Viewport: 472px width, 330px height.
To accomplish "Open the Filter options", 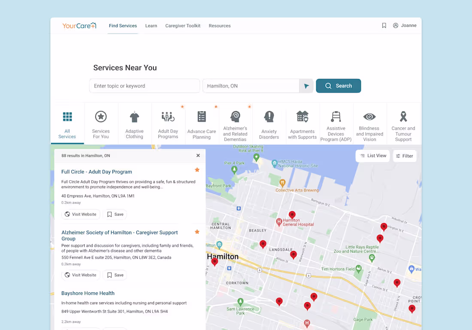I will click(405, 156).
